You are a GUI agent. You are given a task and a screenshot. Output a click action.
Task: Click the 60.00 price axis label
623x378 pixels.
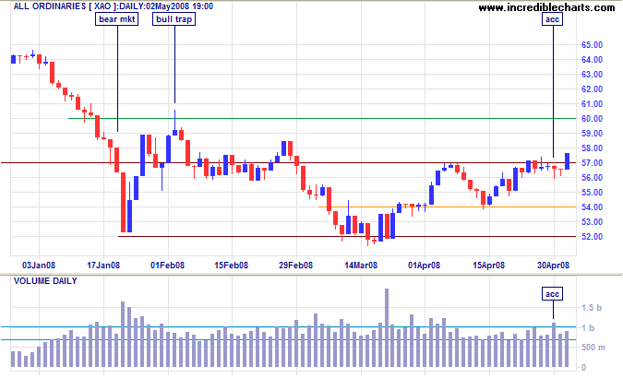coord(592,119)
